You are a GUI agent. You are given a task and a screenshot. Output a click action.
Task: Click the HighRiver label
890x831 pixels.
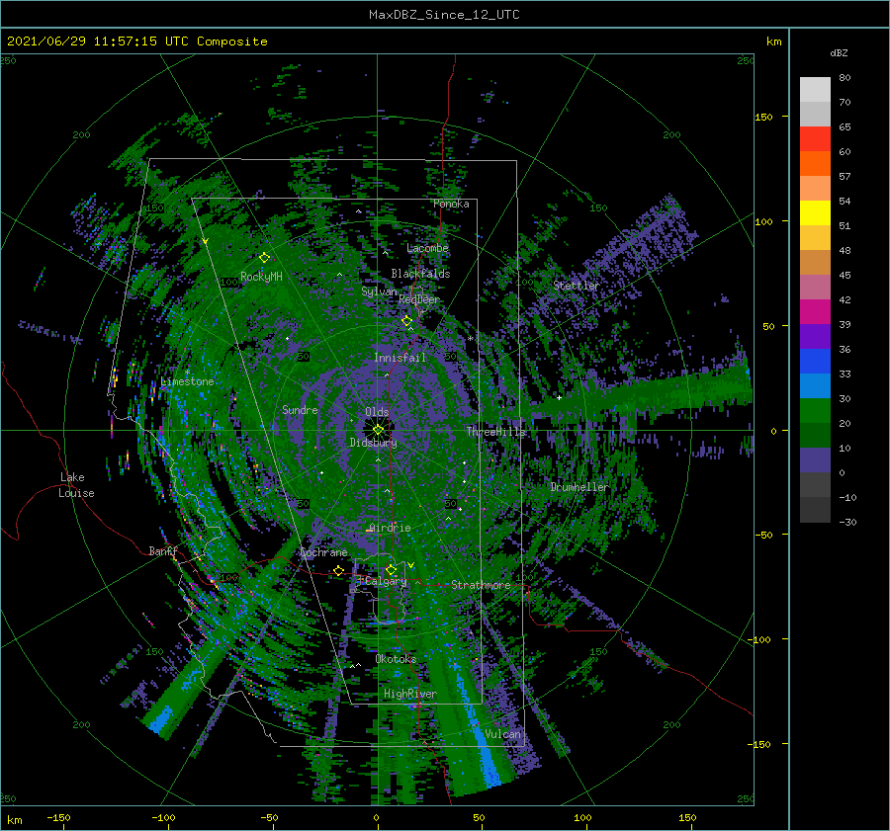click(x=409, y=694)
